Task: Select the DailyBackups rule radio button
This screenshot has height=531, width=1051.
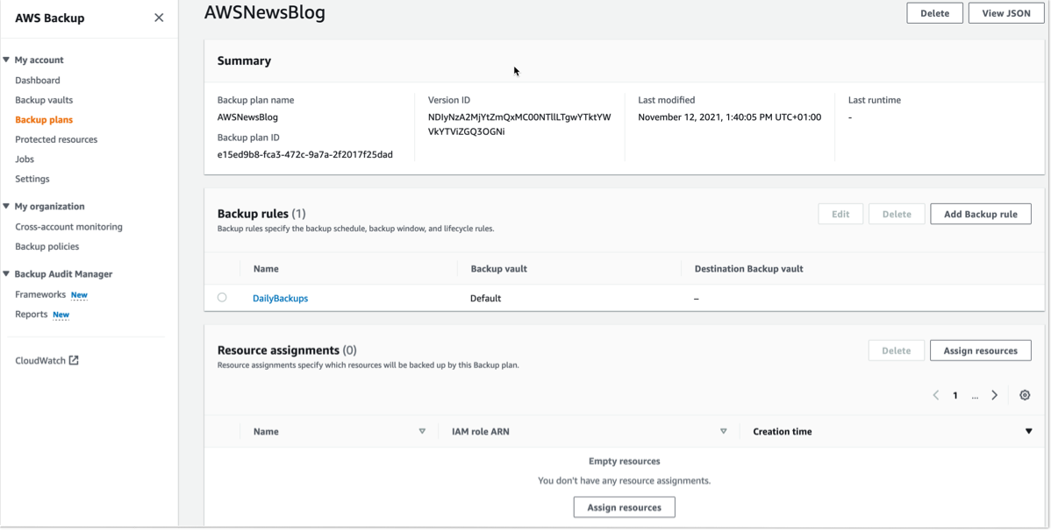Action: point(222,297)
